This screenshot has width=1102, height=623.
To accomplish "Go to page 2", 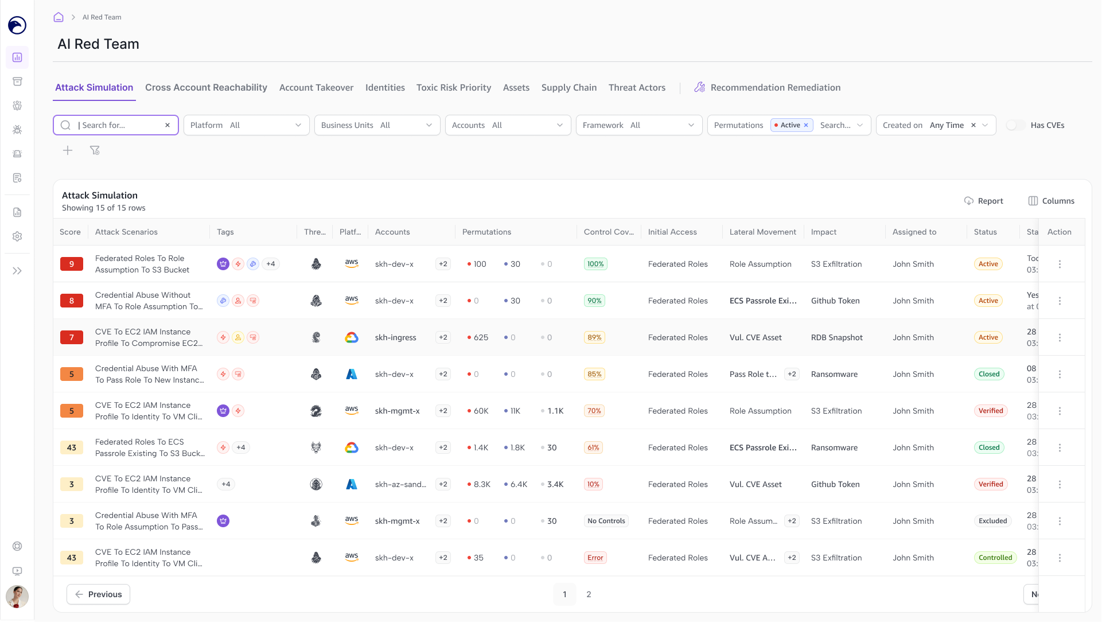I will point(589,594).
